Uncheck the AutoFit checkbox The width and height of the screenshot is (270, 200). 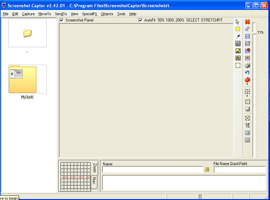[x=140, y=20]
